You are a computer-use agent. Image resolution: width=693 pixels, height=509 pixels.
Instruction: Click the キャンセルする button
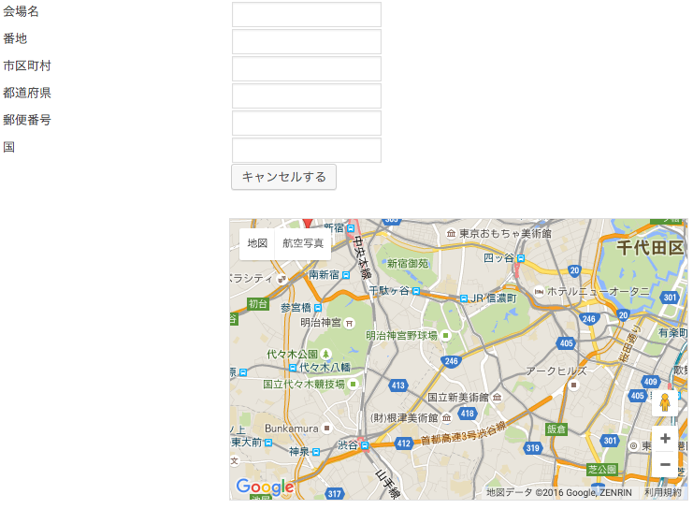click(283, 177)
